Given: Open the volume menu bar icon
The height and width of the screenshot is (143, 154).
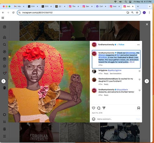Looking at the screenshot, I should click(121, 2).
